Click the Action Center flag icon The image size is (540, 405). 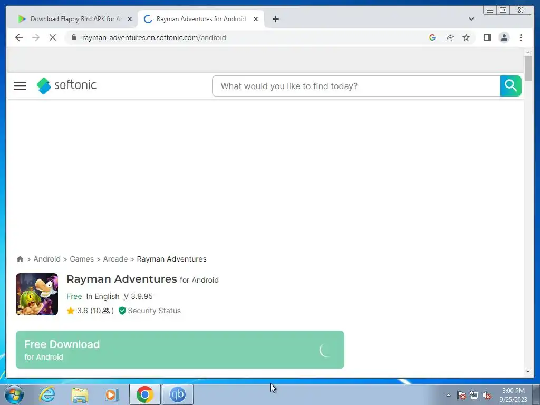461,395
